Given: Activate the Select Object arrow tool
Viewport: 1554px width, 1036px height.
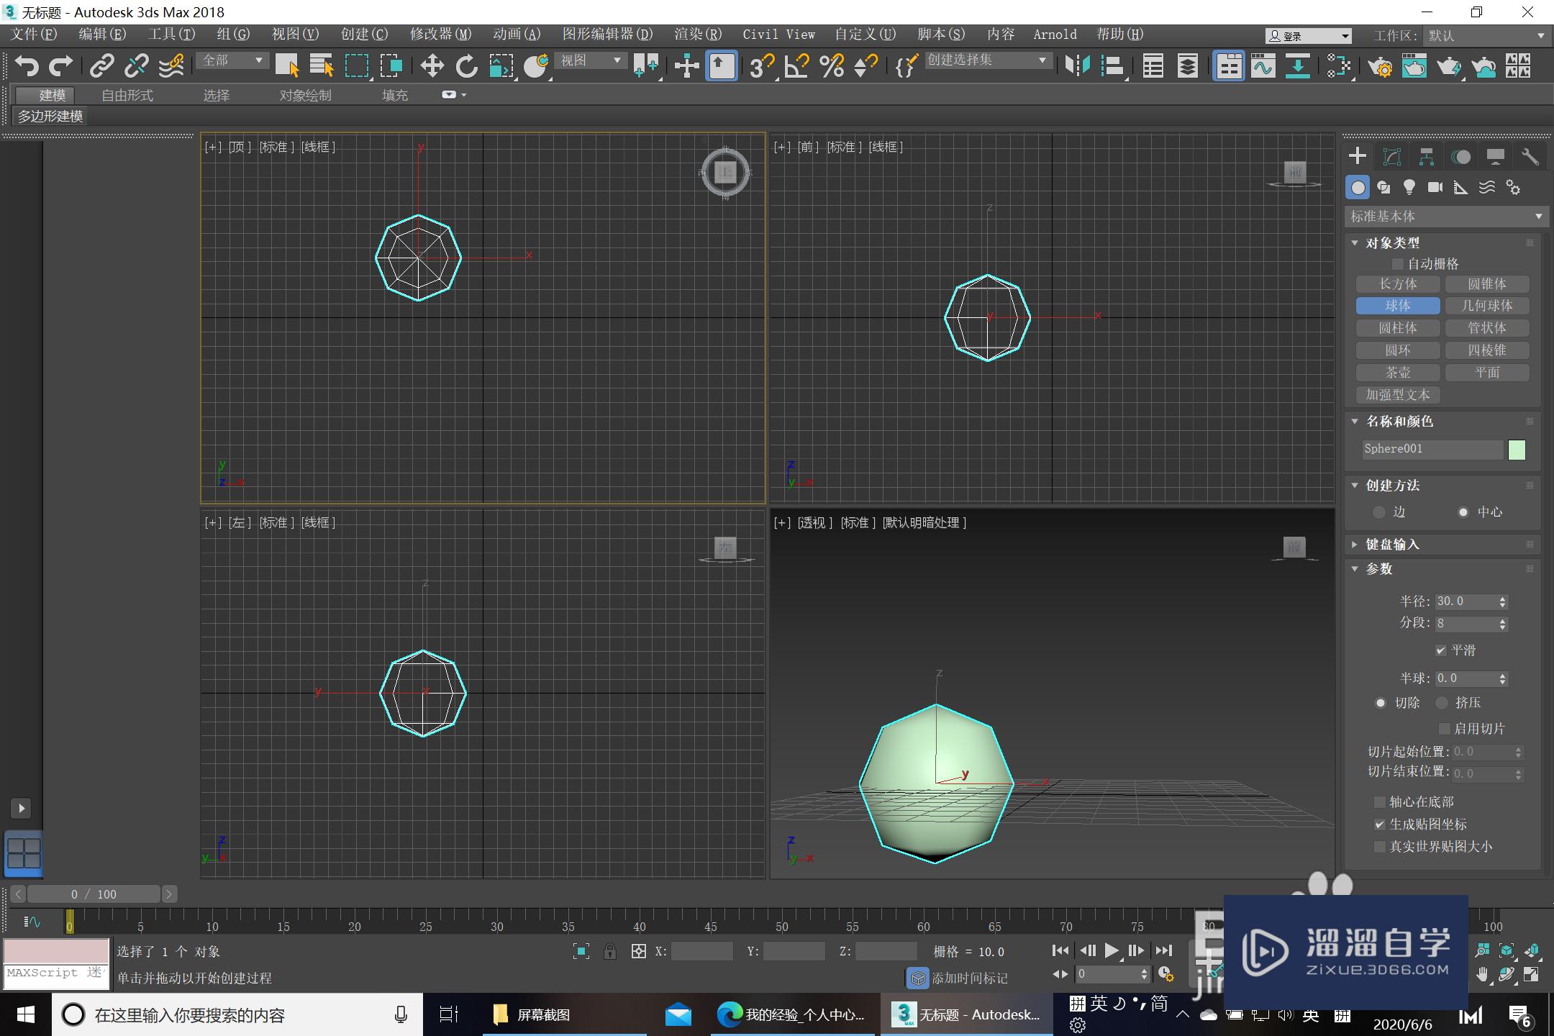Looking at the screenshot, I should (287, 66).
